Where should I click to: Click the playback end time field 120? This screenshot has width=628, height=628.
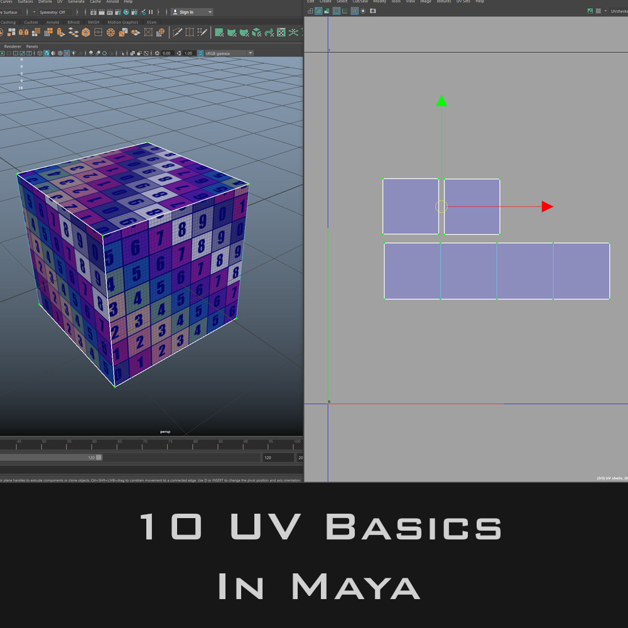pos(278,457)
